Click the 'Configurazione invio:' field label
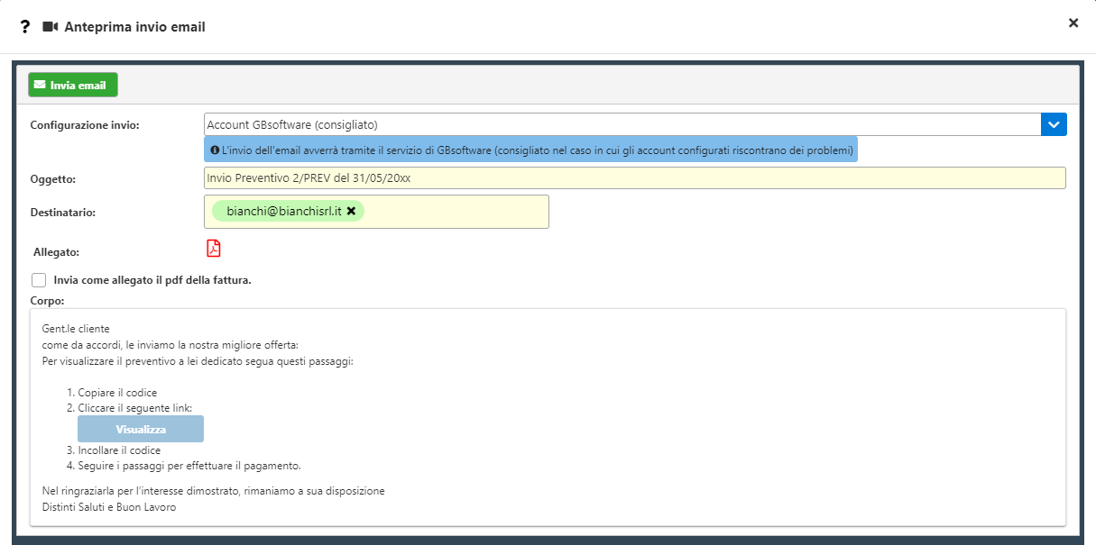Screen dimensions: 1096x545 coord(85,125)
